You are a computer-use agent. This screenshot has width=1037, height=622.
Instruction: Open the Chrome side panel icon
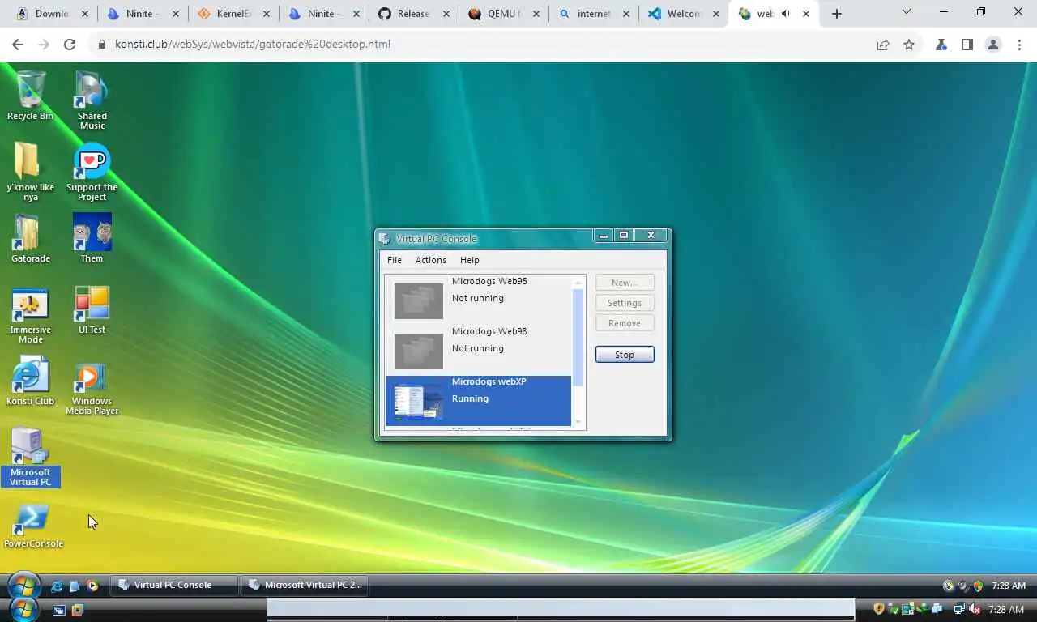(967, 45)
